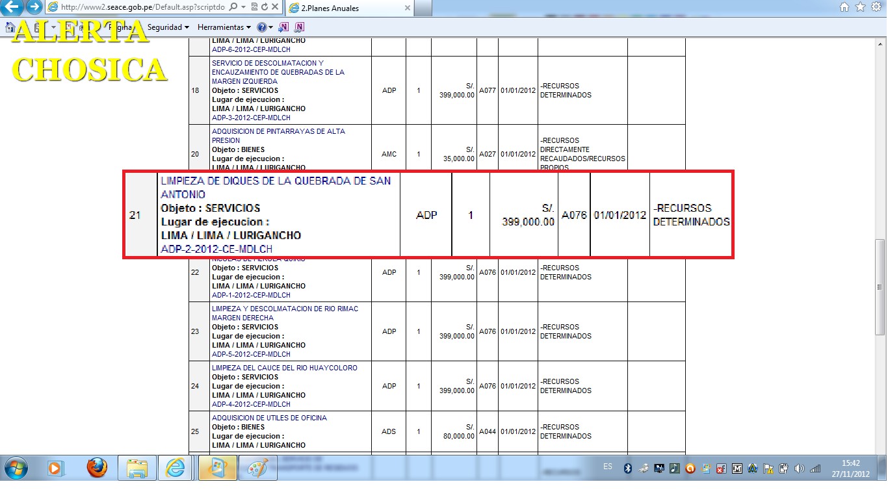
Task: Open the Seguridad menu
Action: [x=168, y=27]
